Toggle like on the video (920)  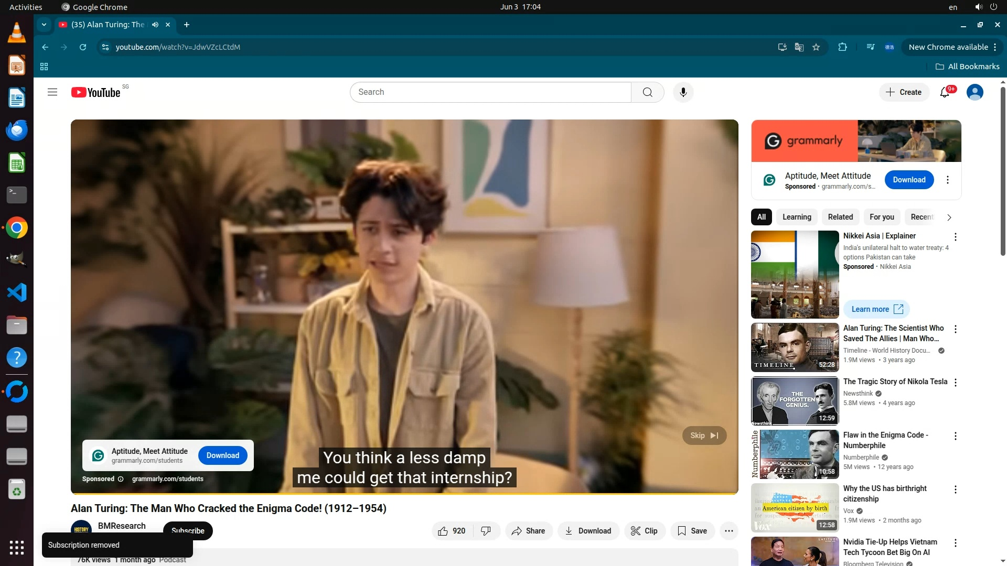click(x=452, y=531)
